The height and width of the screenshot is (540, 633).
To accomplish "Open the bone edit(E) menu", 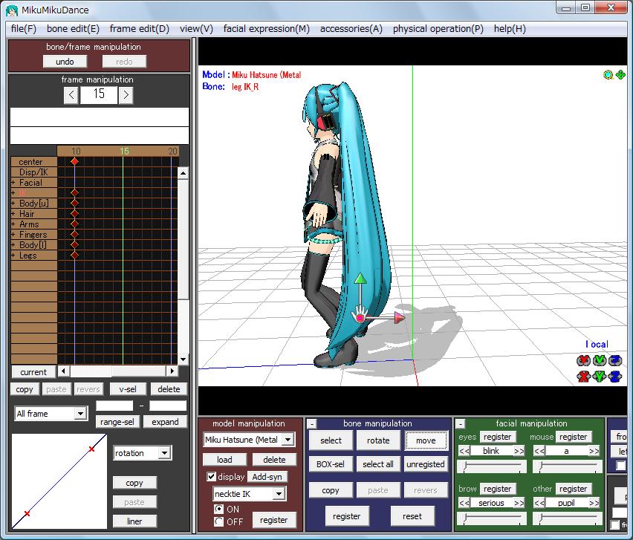I will click(73, 29).
